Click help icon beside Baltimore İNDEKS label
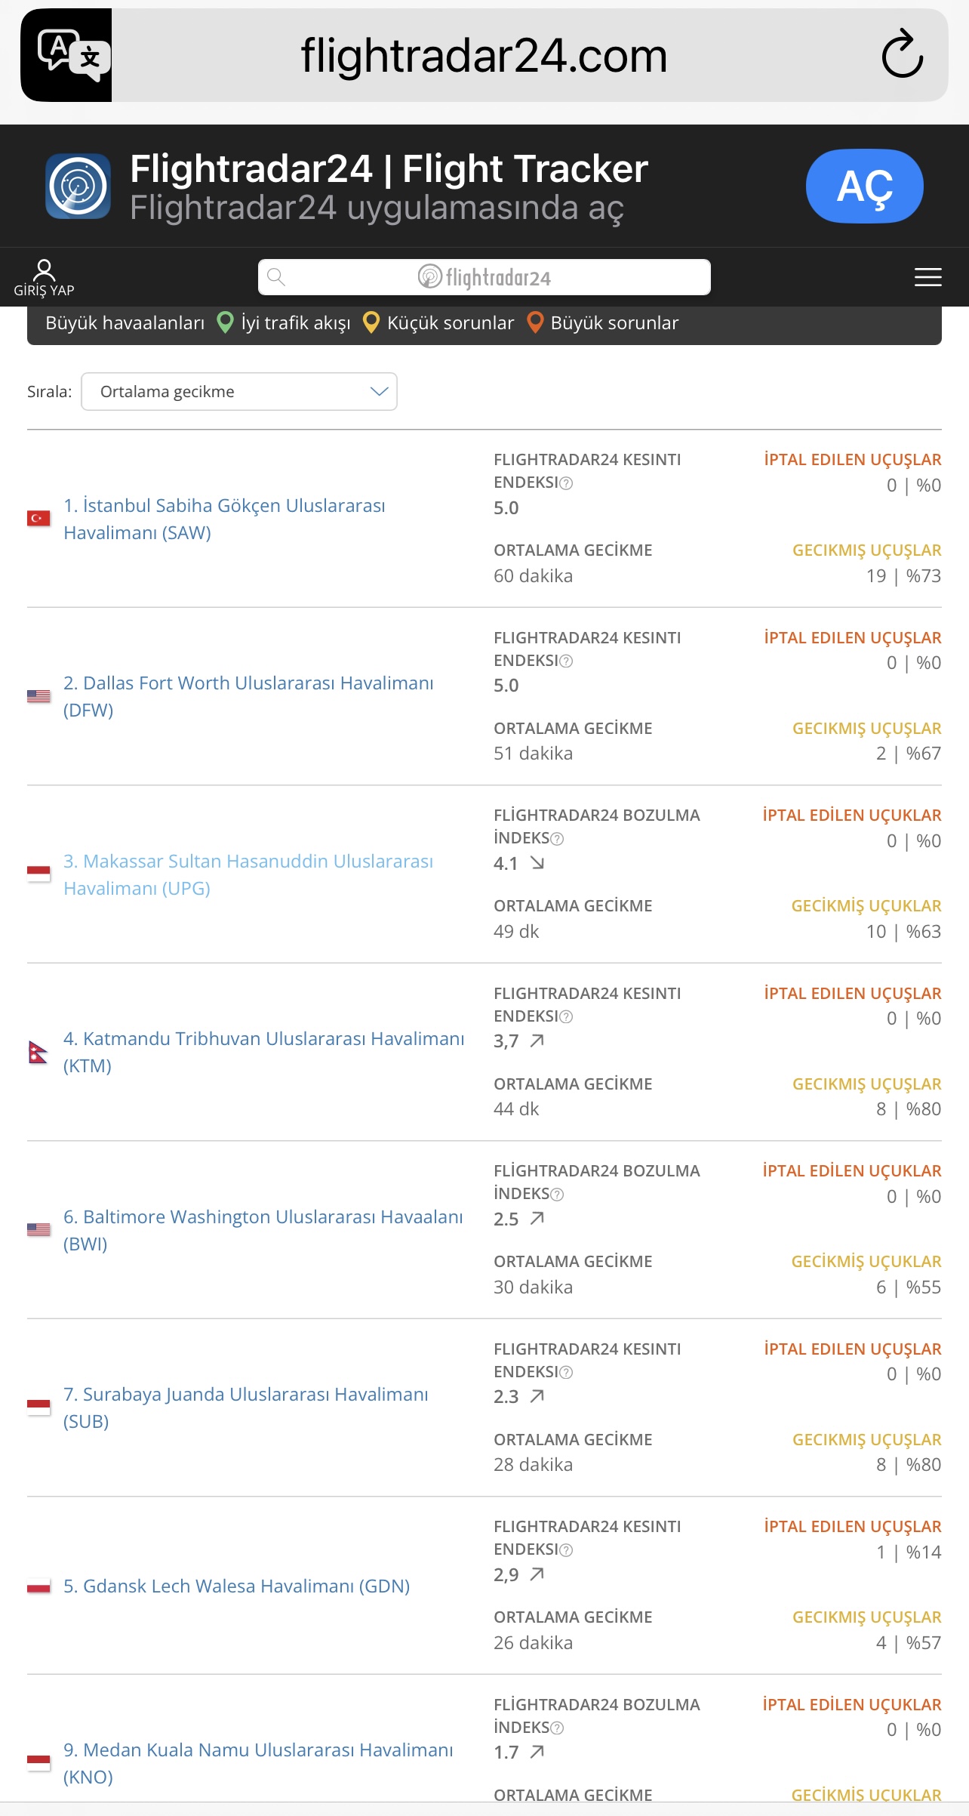The width and height of the screenshot is (969, 1816). [x=558, y=1195]
